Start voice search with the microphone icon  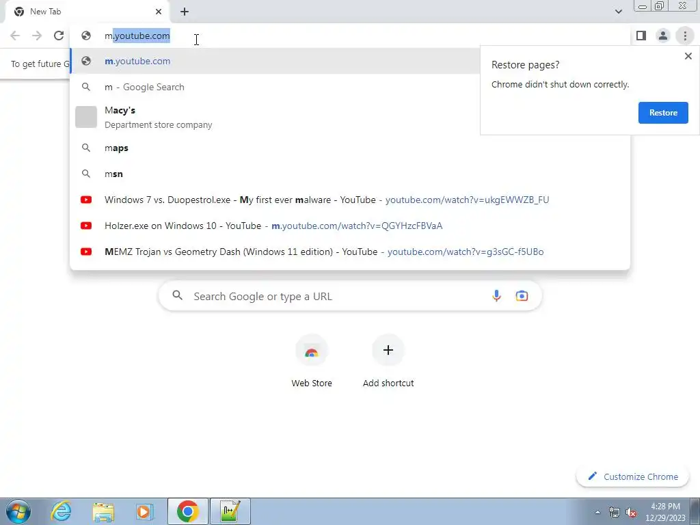pos(496,295)
